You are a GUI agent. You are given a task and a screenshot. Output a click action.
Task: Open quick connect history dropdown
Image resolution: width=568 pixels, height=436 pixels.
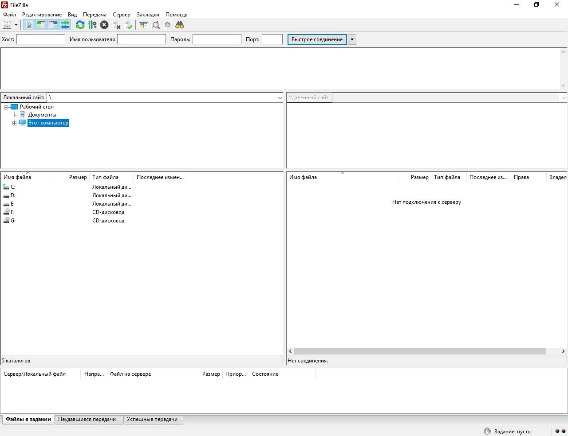coord(352,39)
